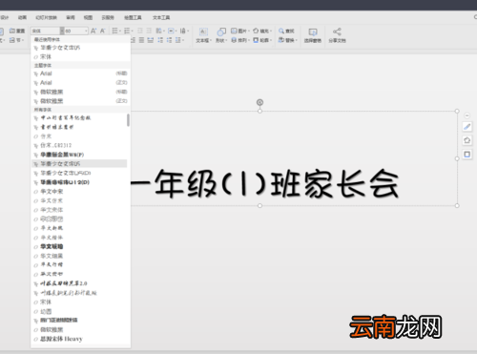Screen dimensions: 477x354
Task: Select the 华文新魏 font
Action: point(79,228)
